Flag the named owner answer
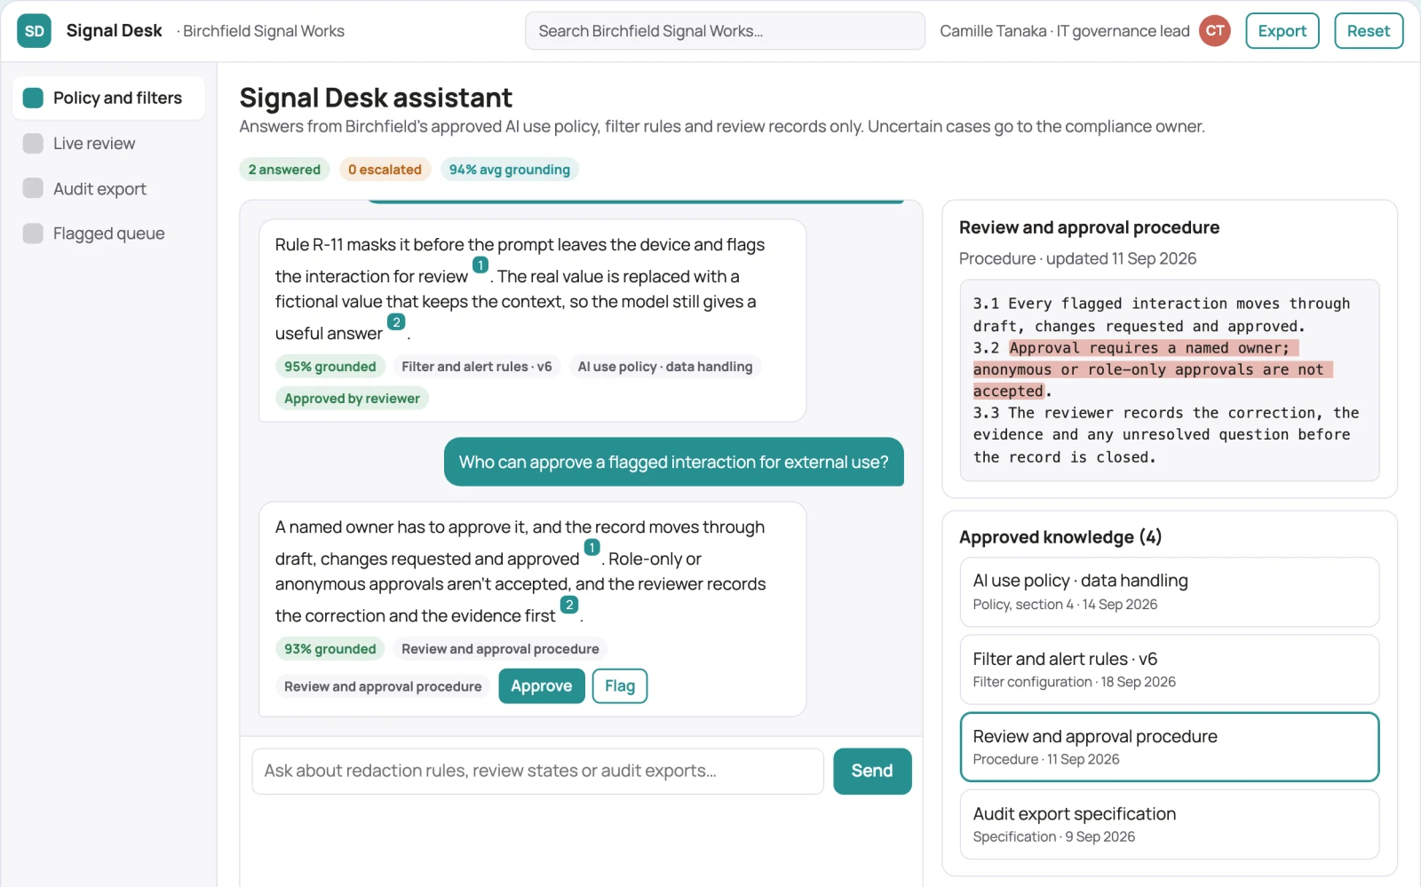The width and height of the screenshot is (1421, 887). coord(620,686)
